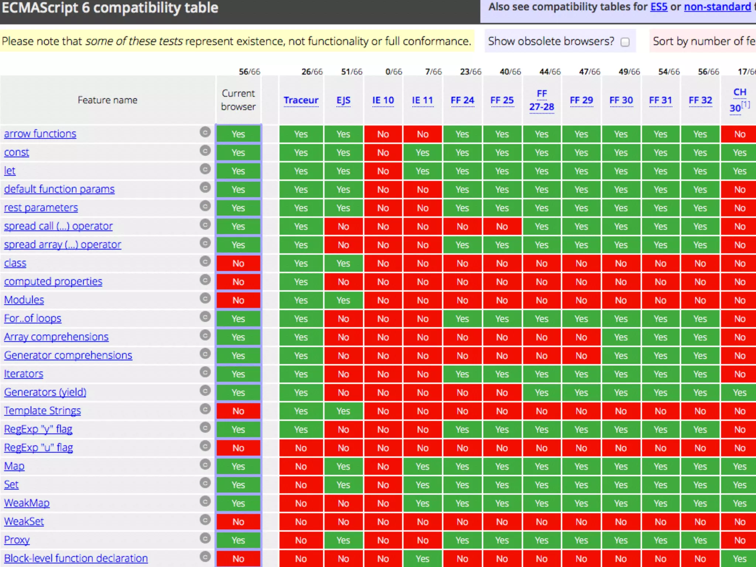Click the 'c' icon next to Modules
Screen dimensions: 756x567
click(205, 298)
